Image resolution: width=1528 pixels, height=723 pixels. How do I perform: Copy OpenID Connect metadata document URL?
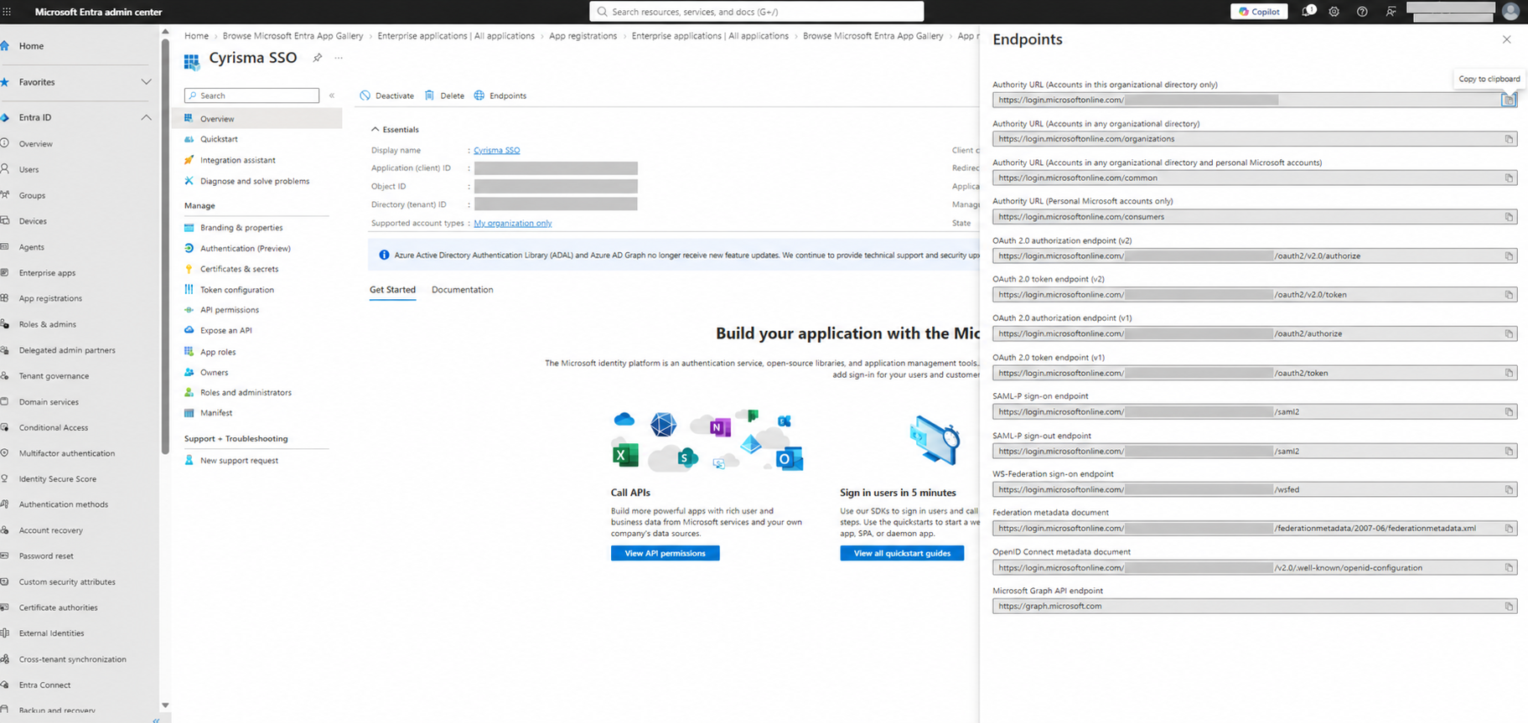[1509, 568]
